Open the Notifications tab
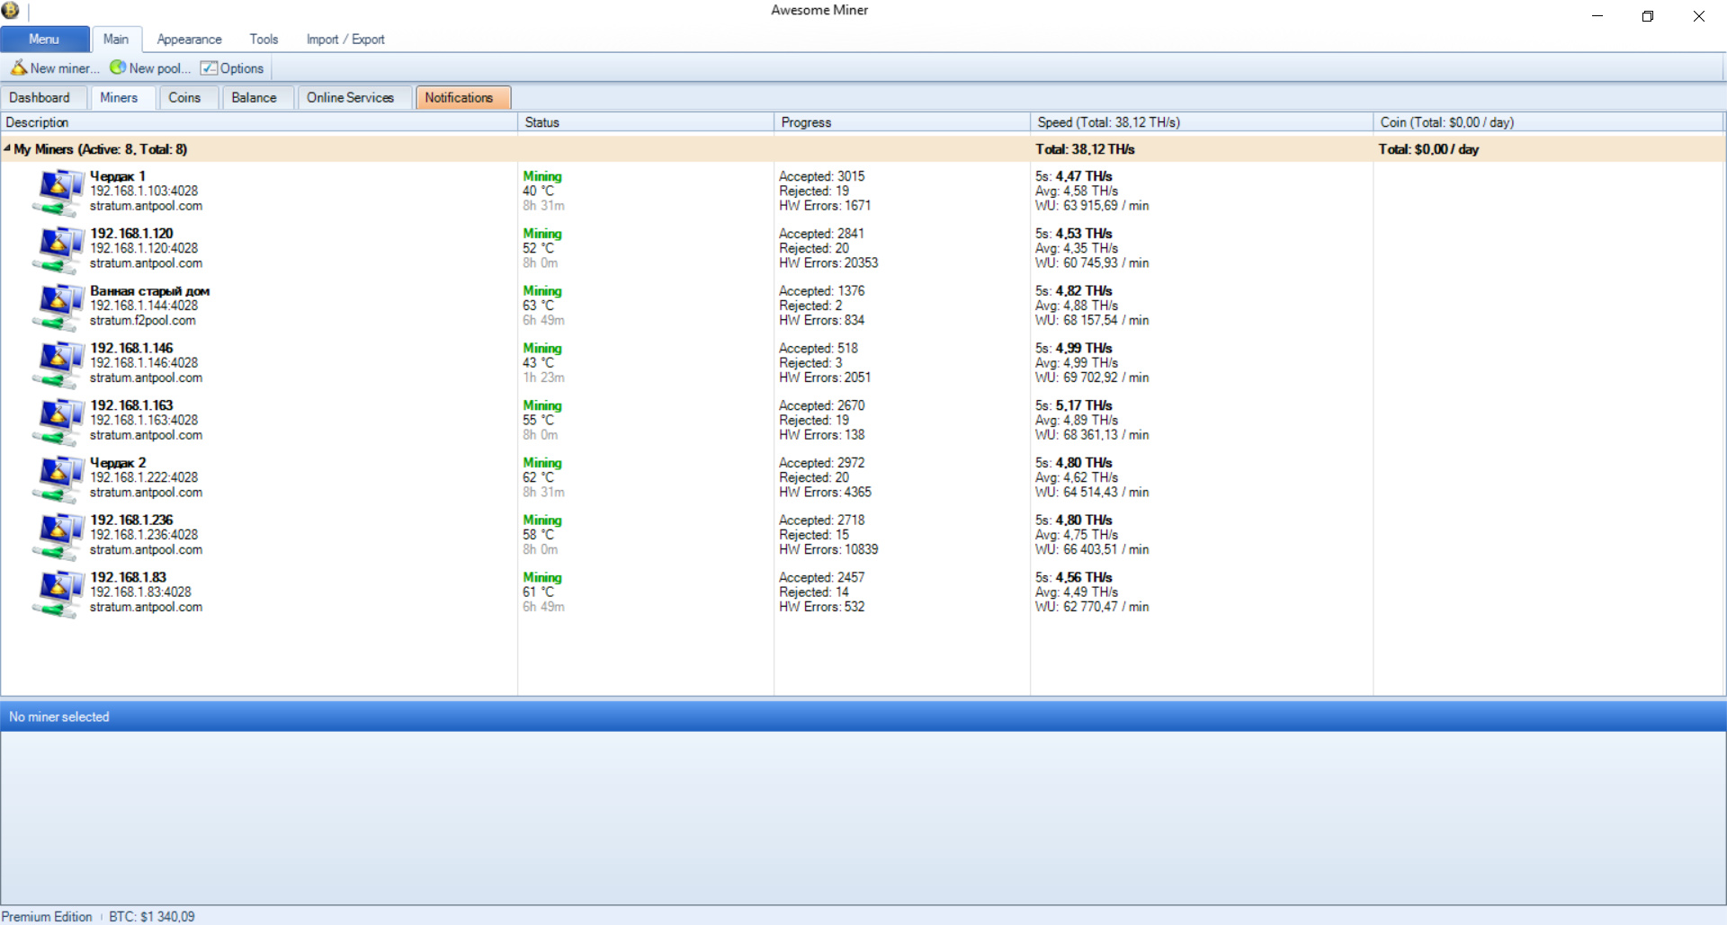This screenshot has height=925, width=1727. [459, 98]
